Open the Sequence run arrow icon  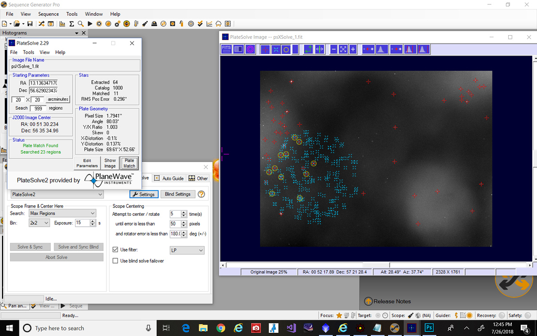tap(89, 24)
